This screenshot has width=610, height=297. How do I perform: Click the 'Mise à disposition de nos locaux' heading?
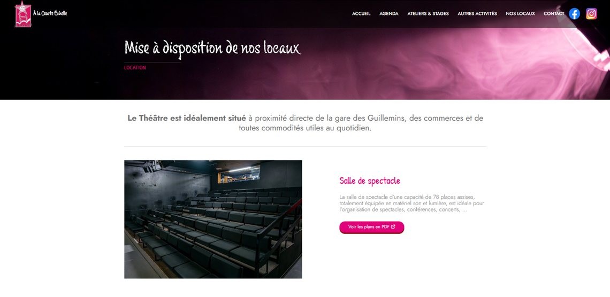tap(212, 49)
